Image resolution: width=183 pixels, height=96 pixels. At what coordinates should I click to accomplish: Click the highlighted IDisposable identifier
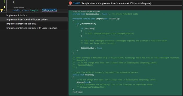pyautogui.click(x=49, y=10)
